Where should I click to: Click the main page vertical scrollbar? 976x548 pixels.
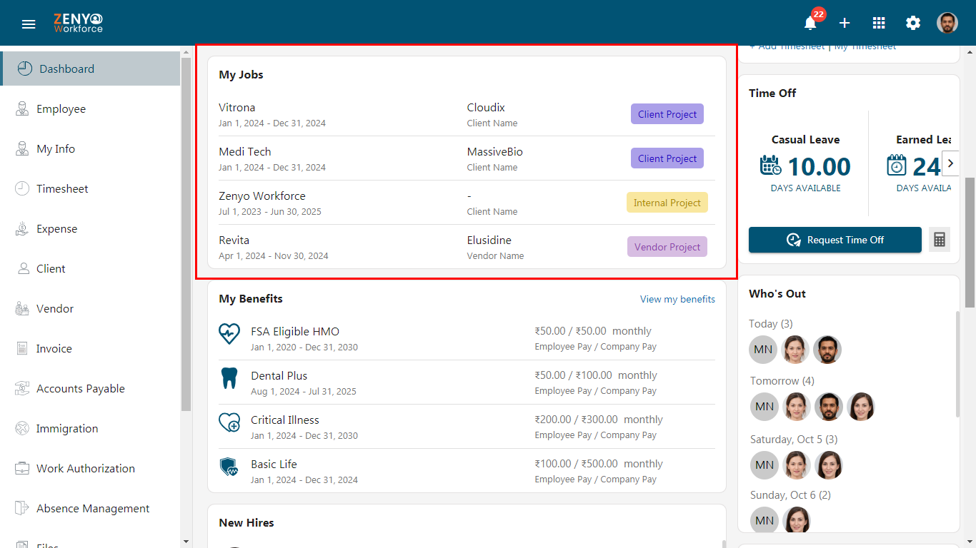tap(970, 243)
